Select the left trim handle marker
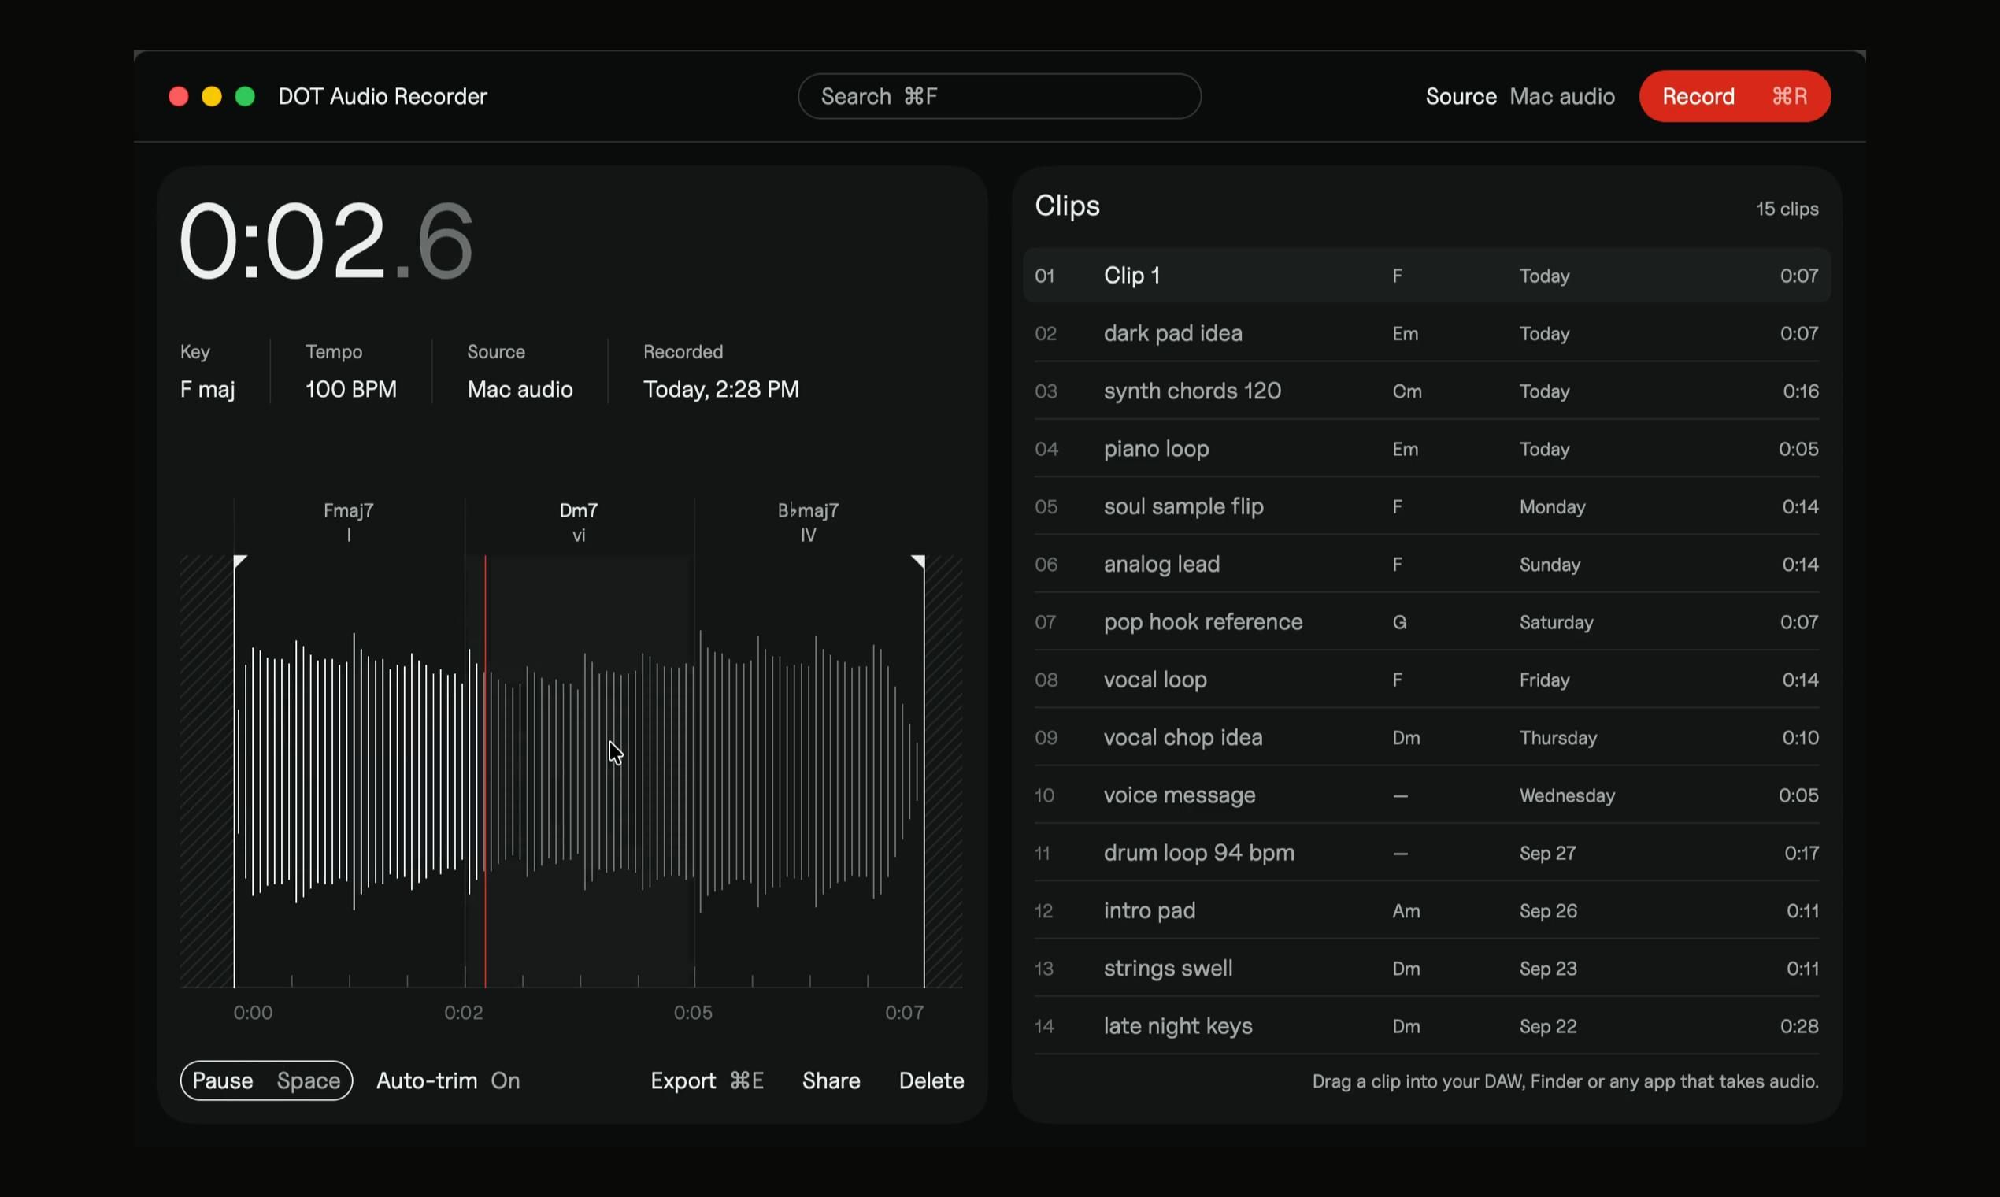 tap(239, 561)
